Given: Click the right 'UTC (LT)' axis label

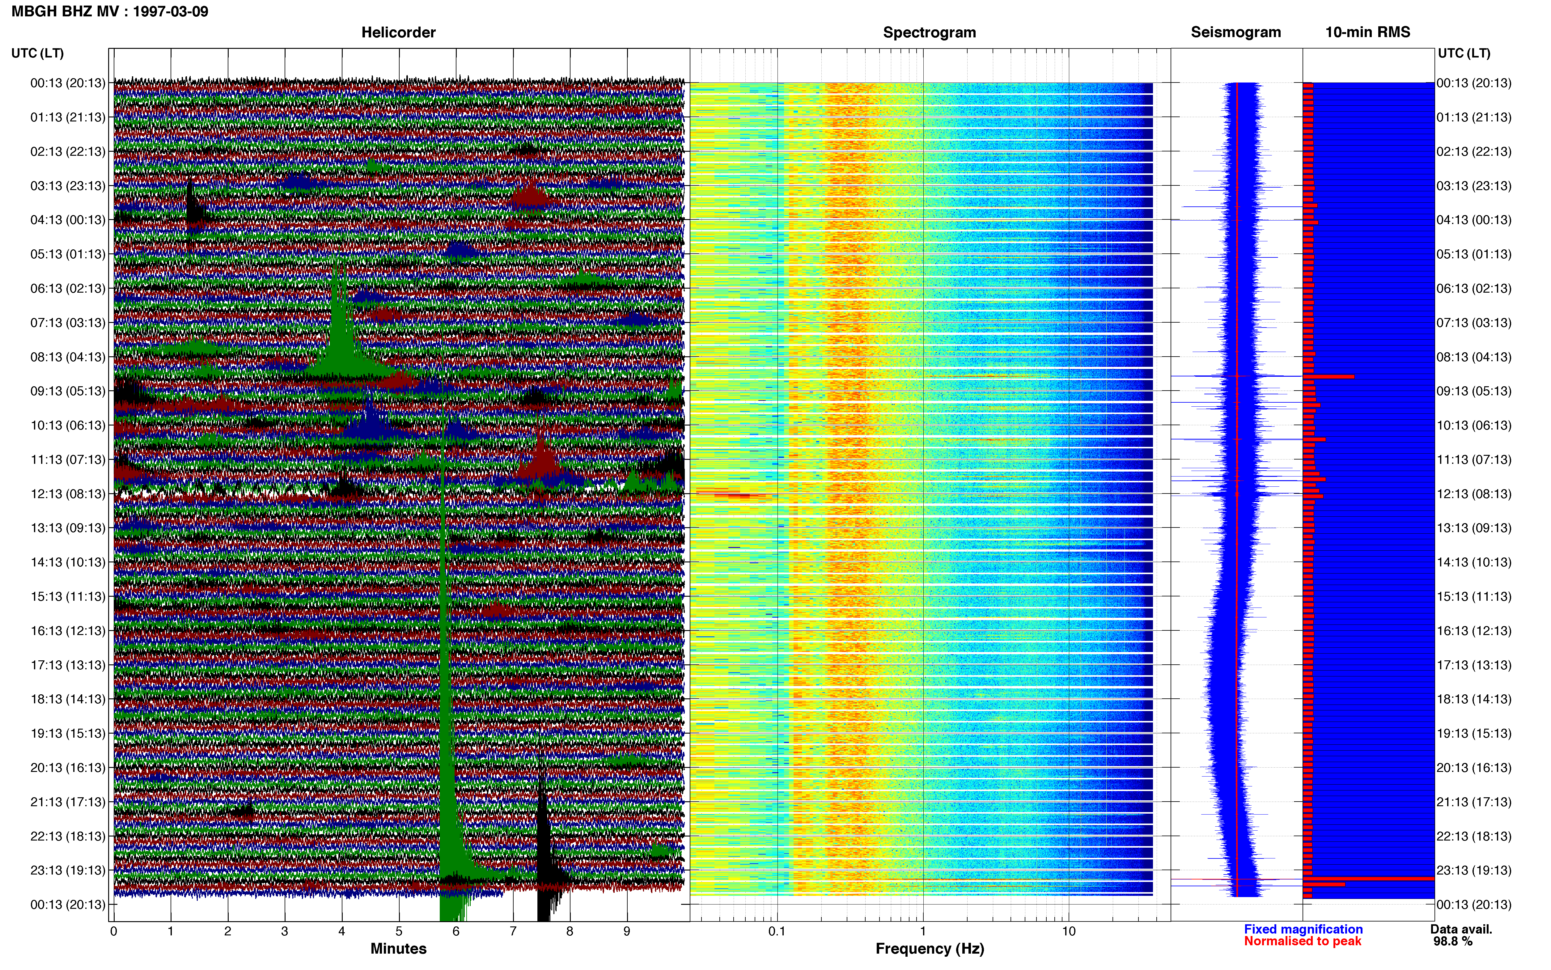Looking at the screenshot, I should pyautogui.click(x=1464, y=53).
